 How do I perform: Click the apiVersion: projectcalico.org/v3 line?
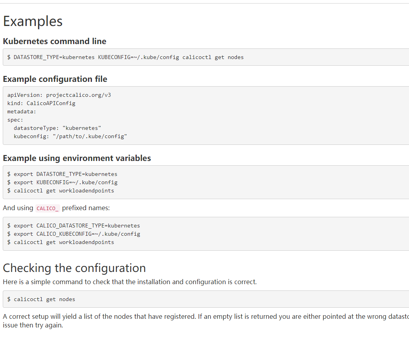(59, 95)
